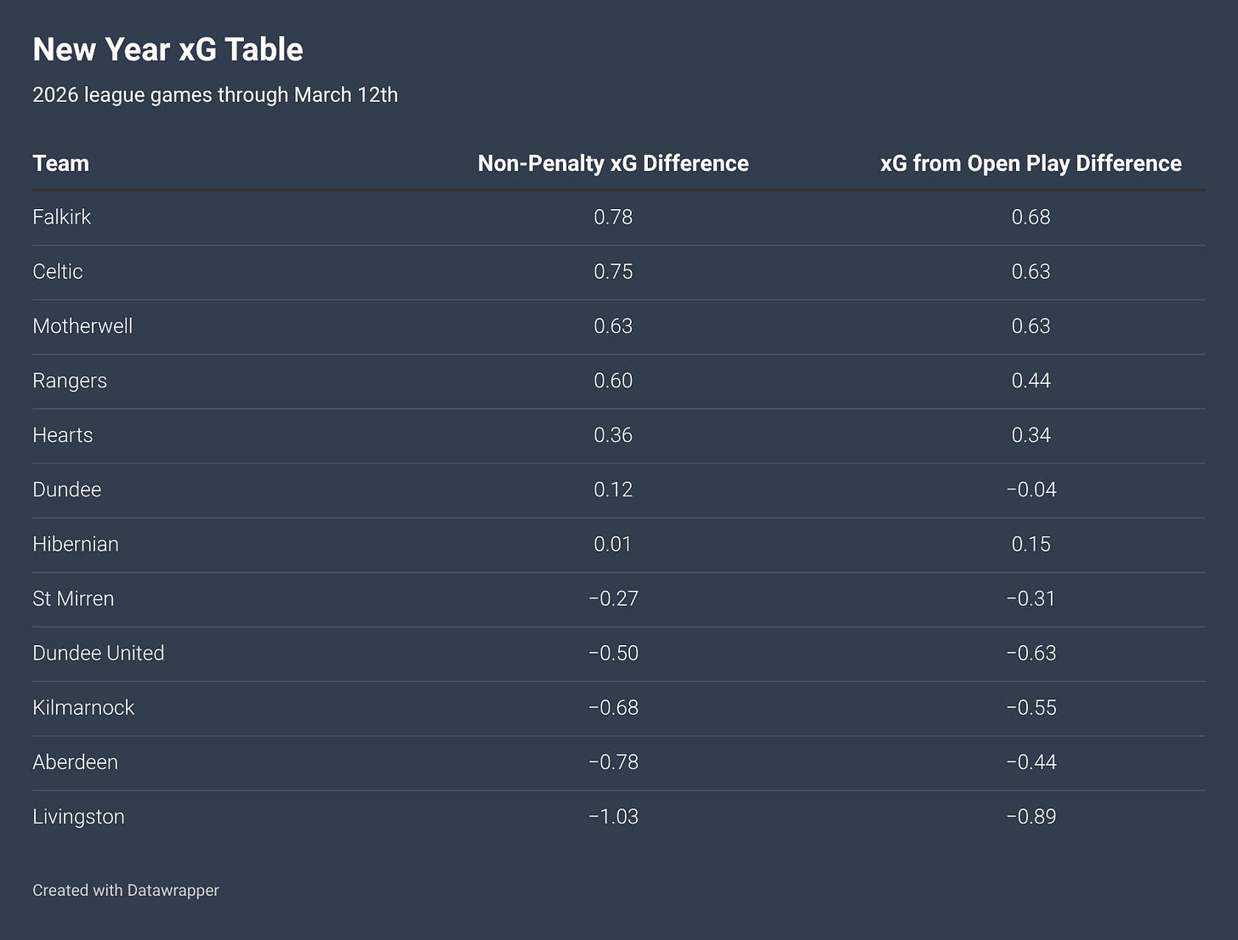
Task: Click Celtic's open play value 0.63
Action: 1031,271
